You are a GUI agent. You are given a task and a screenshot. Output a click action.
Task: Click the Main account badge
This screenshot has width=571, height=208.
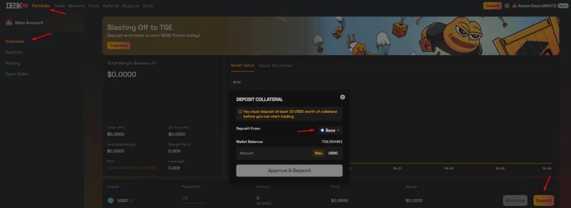(563, 6)
